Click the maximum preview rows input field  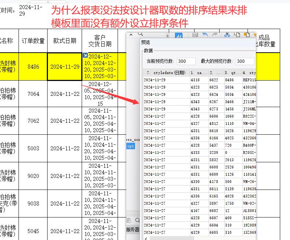pos(245,61)
